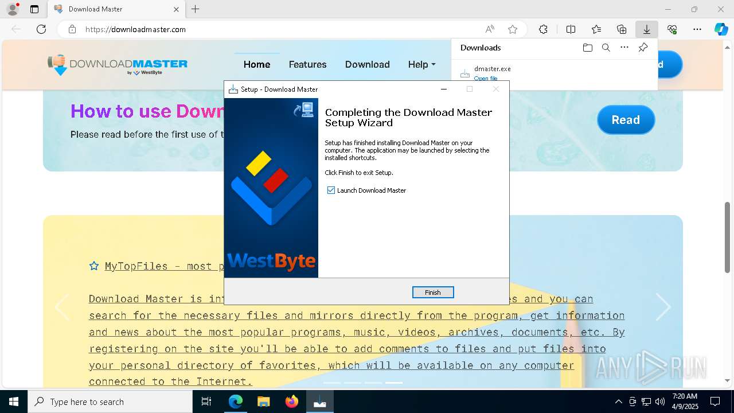
Task: Open the downloads folder icon
Action: click(588, 48)
